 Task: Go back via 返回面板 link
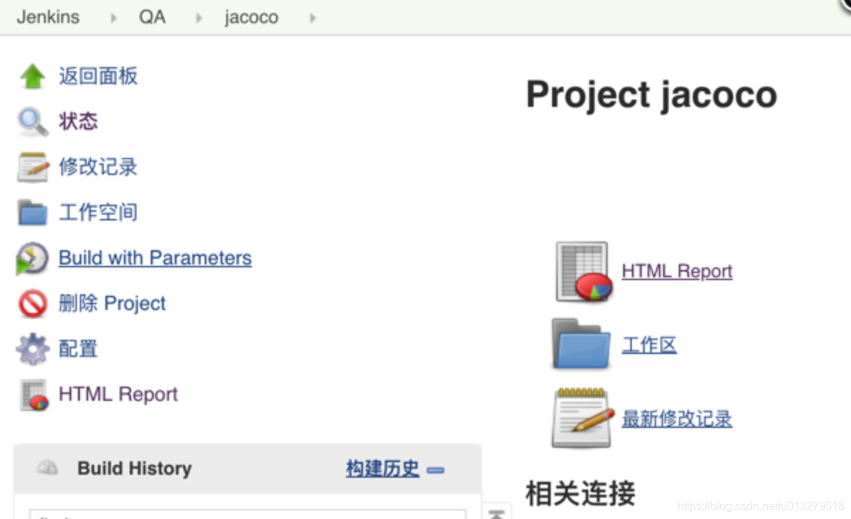(98, 76)
